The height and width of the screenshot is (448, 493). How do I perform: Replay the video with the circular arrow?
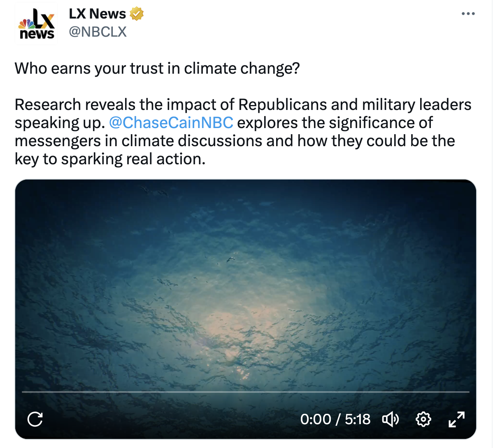pyautogui.click(x=35, y=419)
